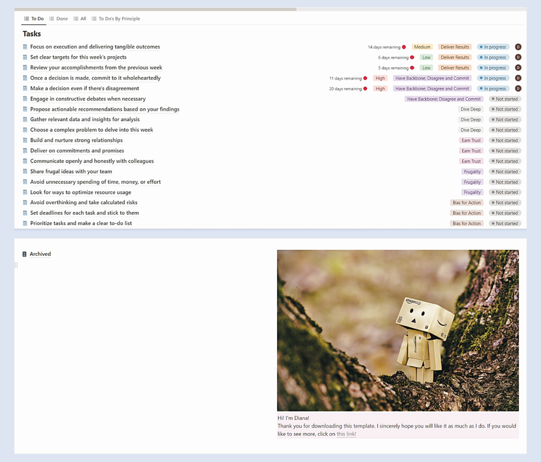Viewport: 541px width, 462px height.
Task: Click the Archived page icon
Action: [x=25, y=254]
